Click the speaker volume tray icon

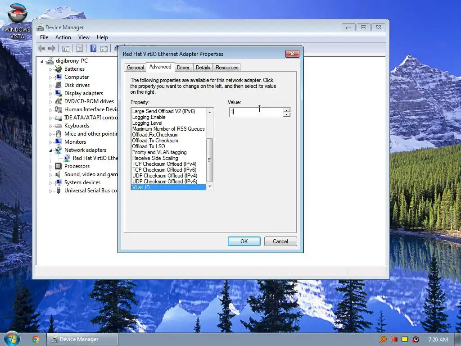pos(416,340)
